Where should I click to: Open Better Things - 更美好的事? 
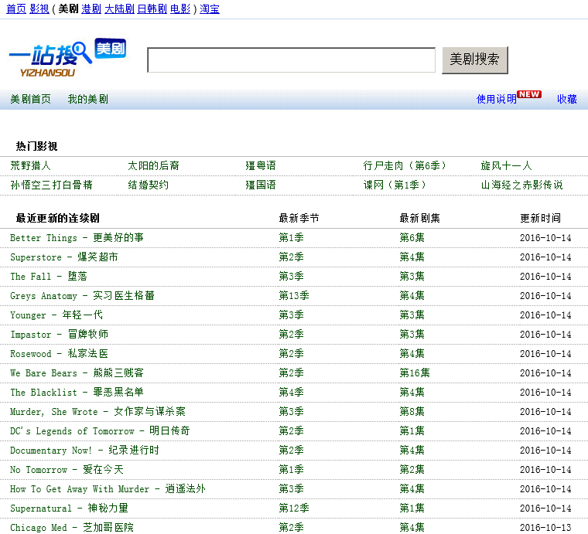(77, 238)
